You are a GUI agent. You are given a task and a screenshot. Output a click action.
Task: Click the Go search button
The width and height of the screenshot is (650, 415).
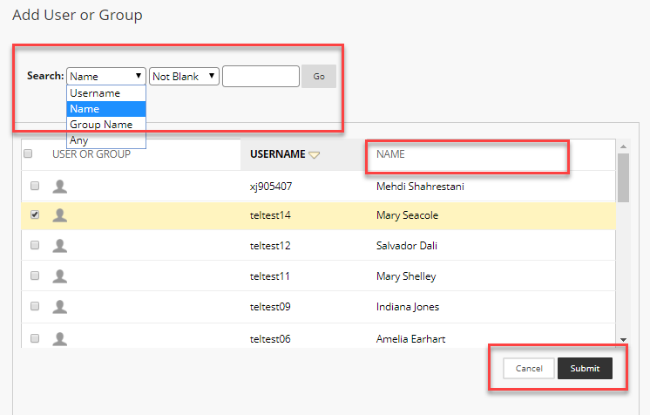click(319, 77)
